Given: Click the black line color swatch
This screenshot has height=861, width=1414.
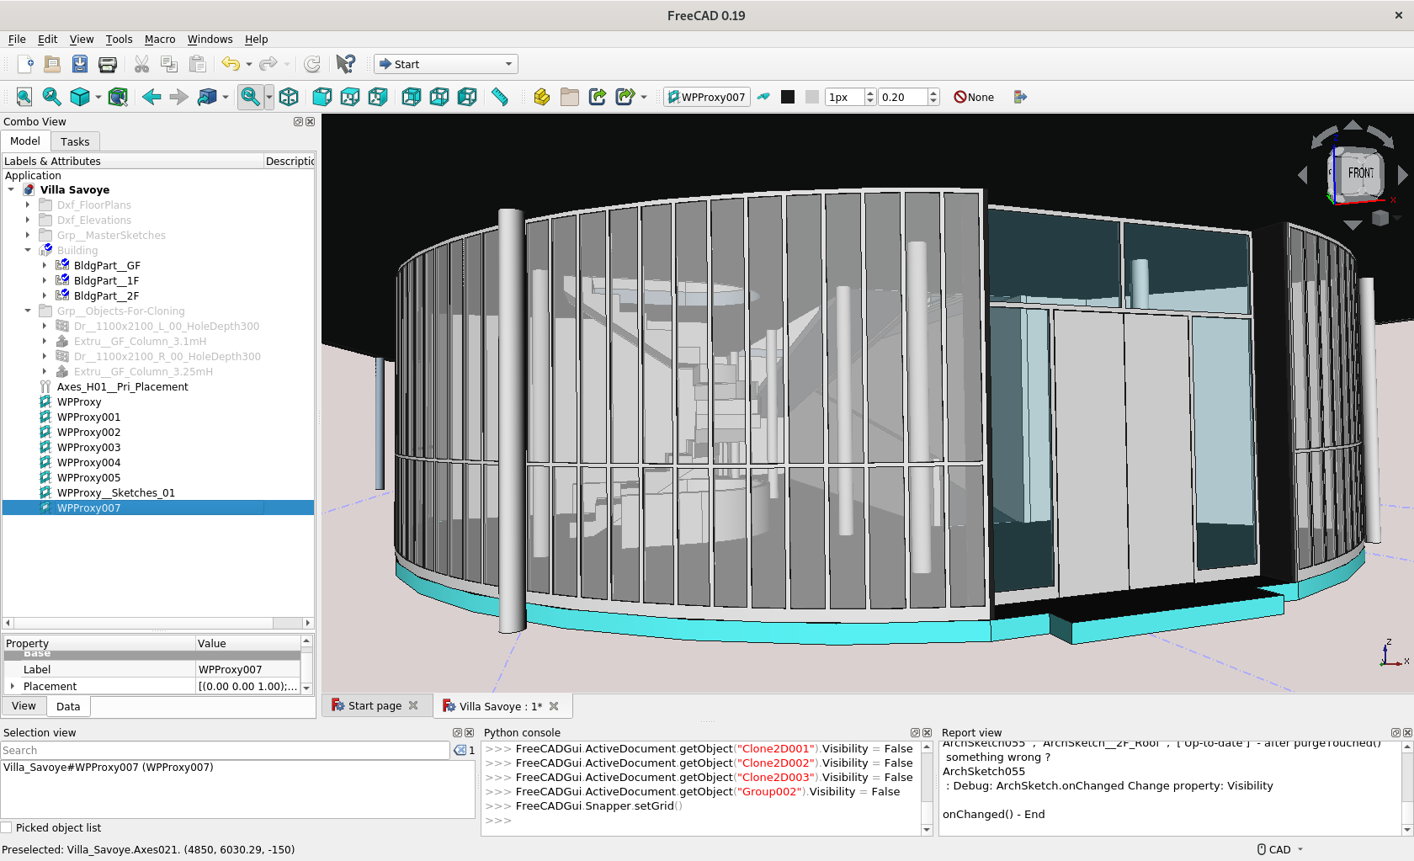Looking at the screenshot, I should [x=788, y=97].
